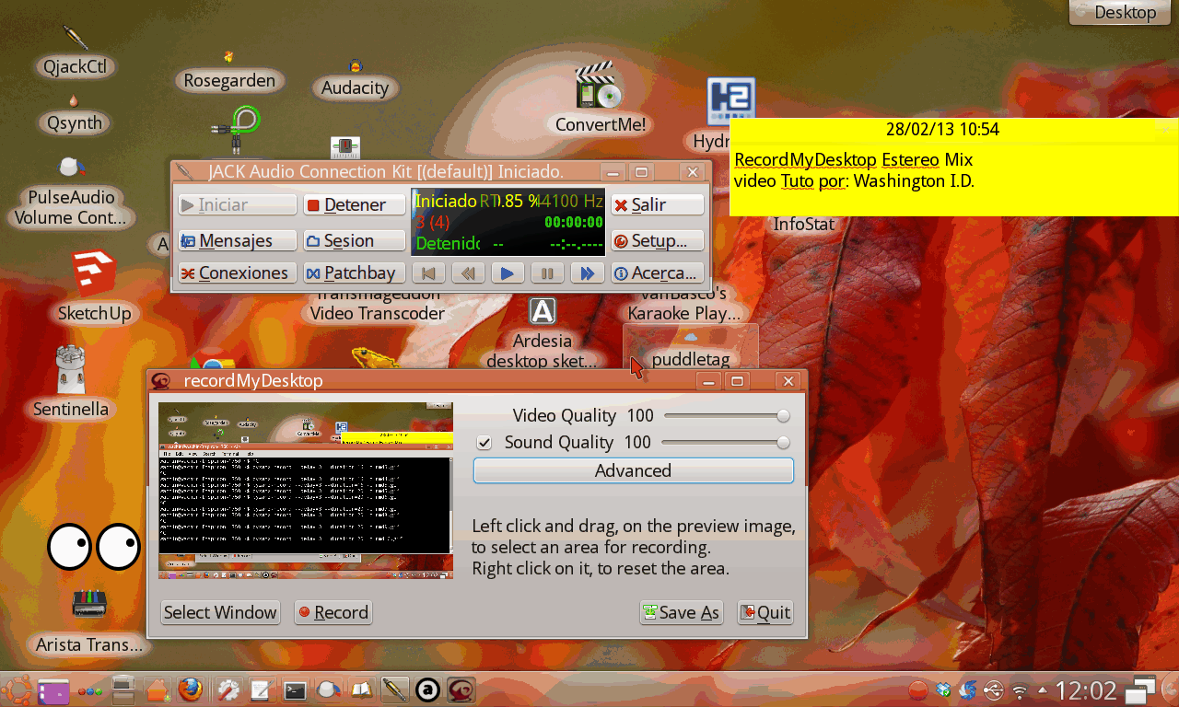Click the Ardesia 'a' taskbar icon
The width and height of the screenshot is (1179, 707).
(x=427, y=690)
